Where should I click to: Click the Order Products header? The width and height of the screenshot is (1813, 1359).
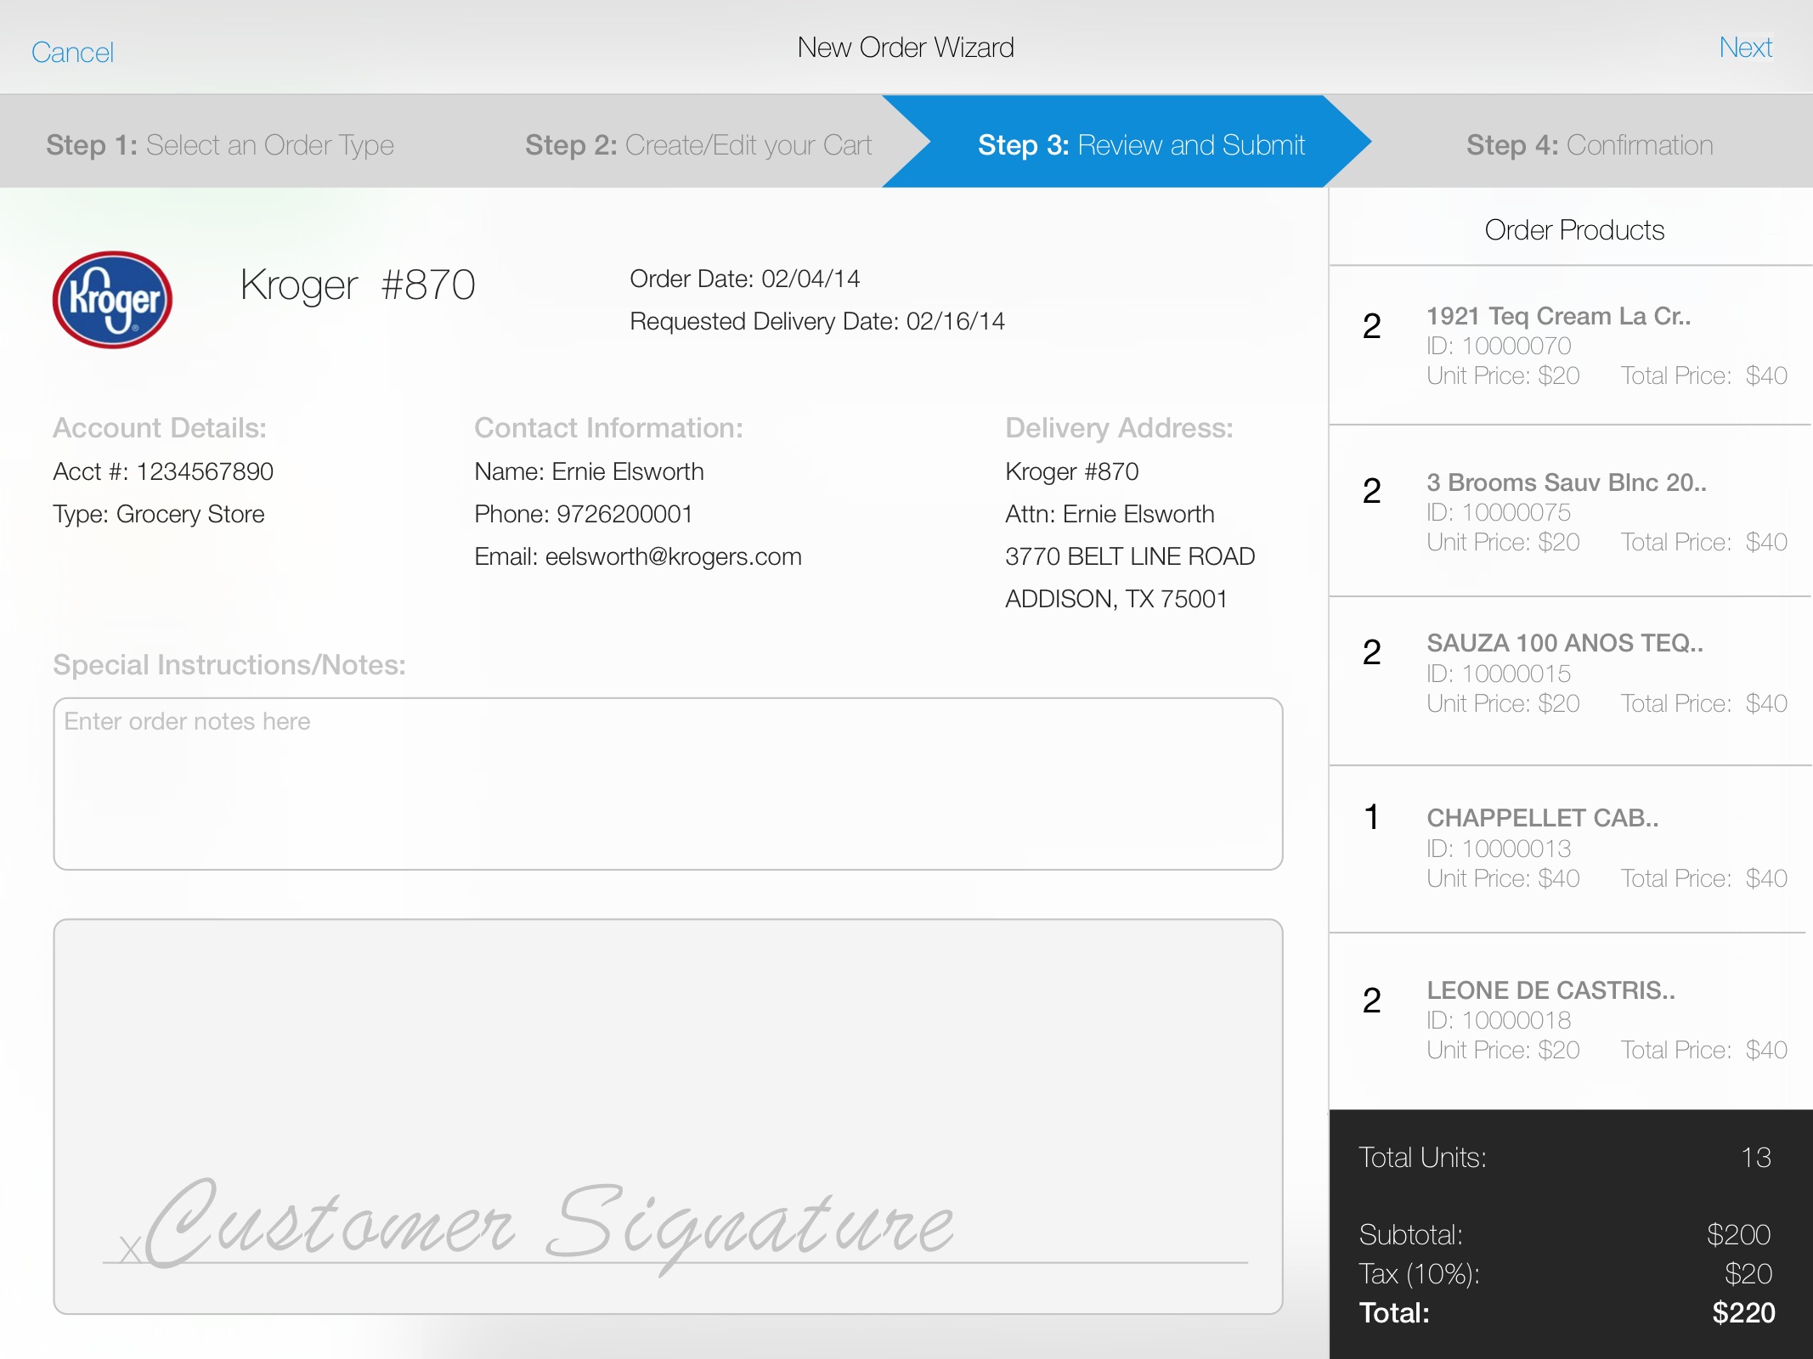click(1574, 230)
